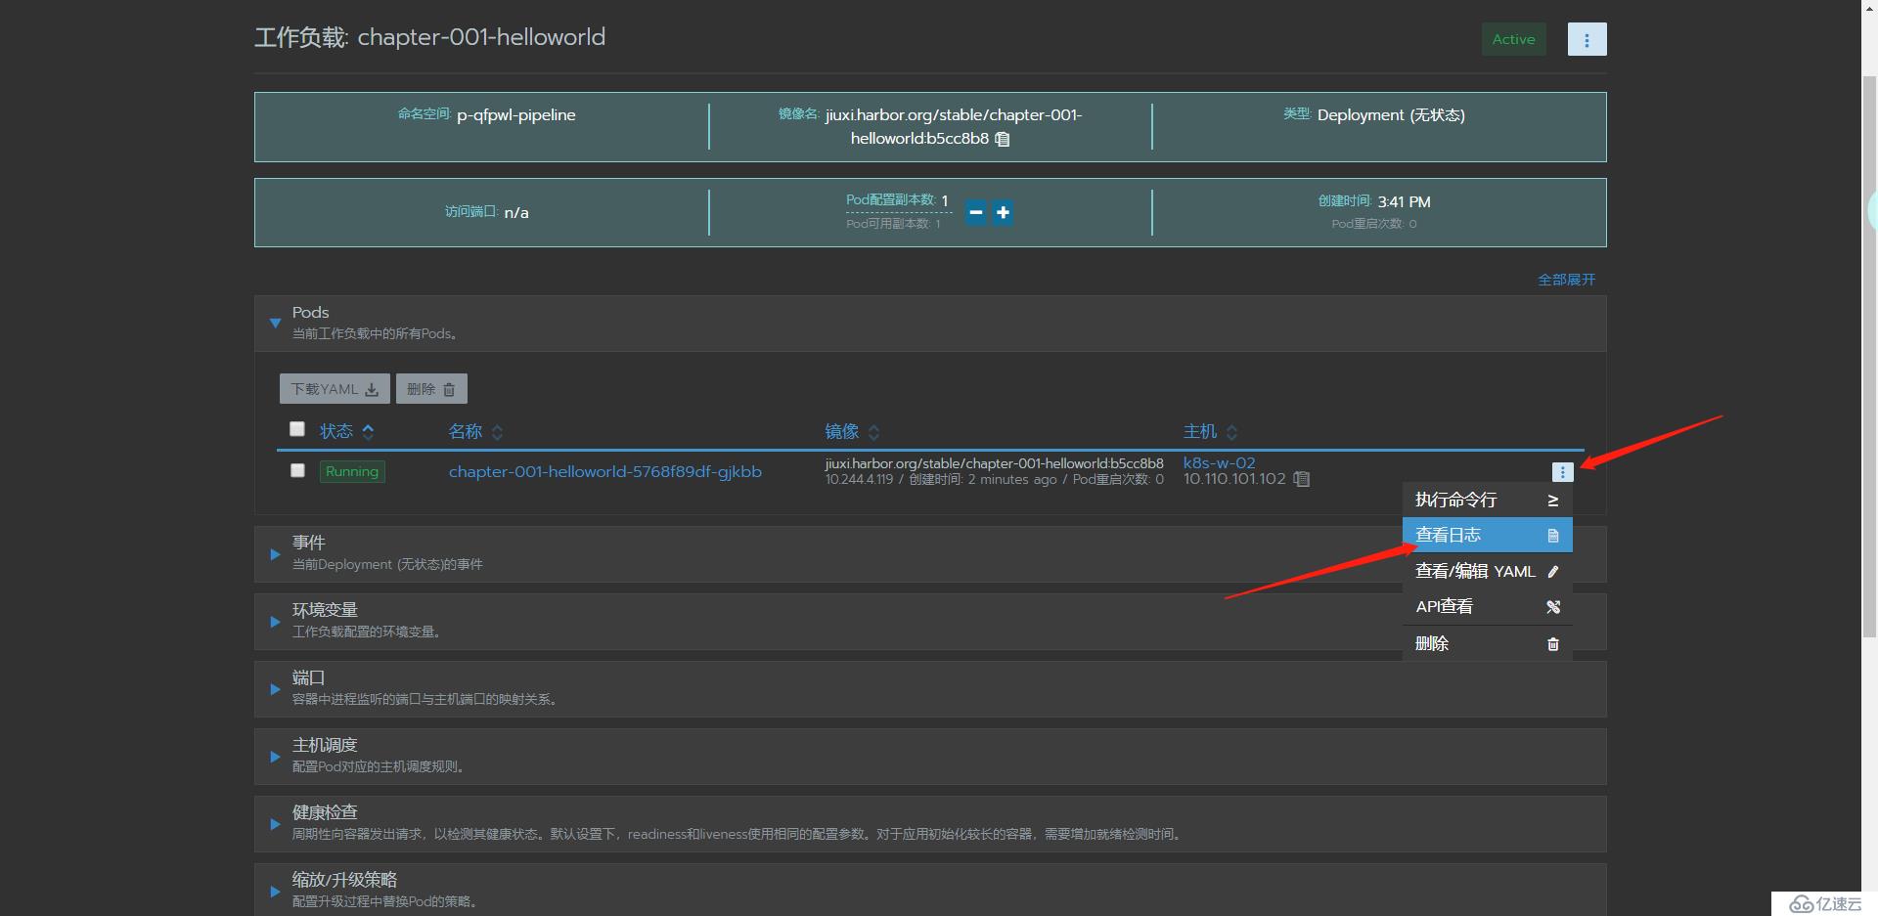The width and height of the screenshot is (1878, 916).
Task: Toggle the select-all pods checkbox
Action: (x=297, y=428)
